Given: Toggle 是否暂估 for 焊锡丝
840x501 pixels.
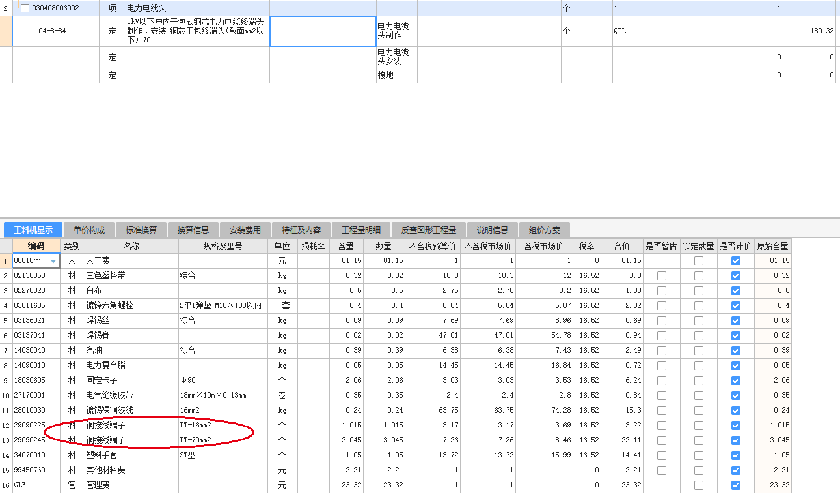Looking at the screenshot, I should pyautogui.click(x=662, y=320).
